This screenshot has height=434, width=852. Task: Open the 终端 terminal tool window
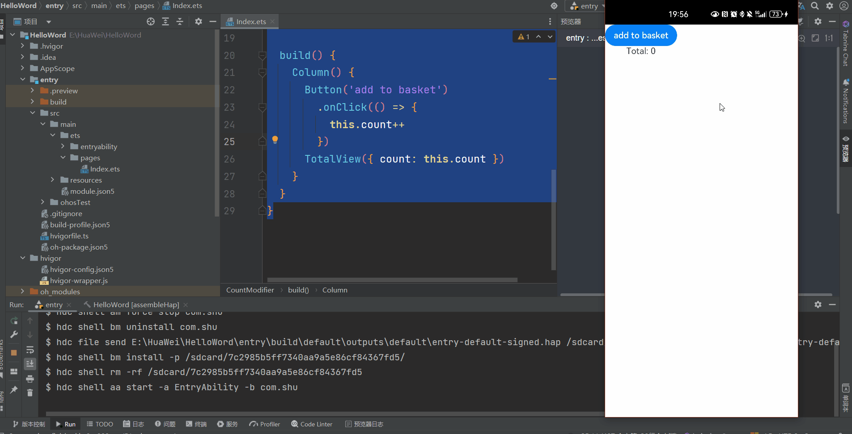point(196,424)
